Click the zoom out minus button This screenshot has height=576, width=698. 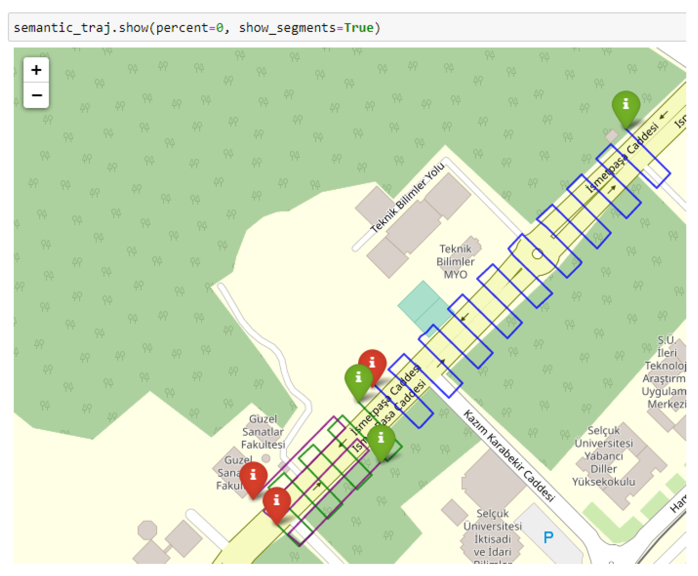tap(36, 95)
